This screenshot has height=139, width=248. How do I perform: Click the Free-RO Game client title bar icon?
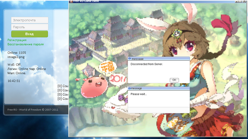pos(71,1)
